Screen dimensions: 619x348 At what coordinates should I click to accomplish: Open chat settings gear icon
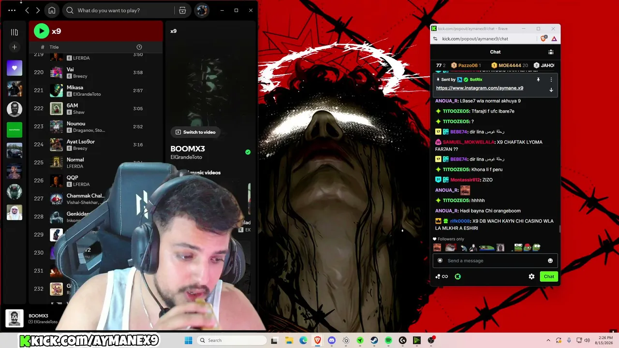(531, 276)
